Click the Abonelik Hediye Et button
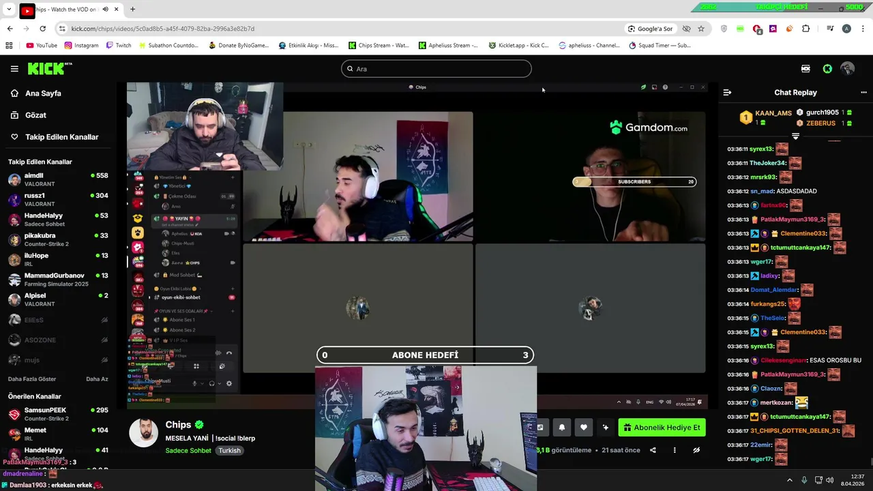The image size is (873, 491). point(662,428)
